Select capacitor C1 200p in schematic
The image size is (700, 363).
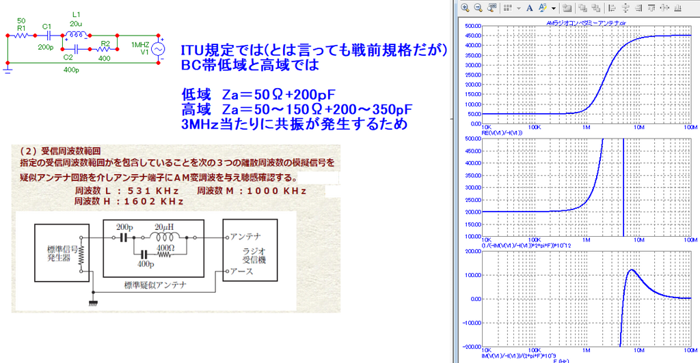(x=47, y=35)
